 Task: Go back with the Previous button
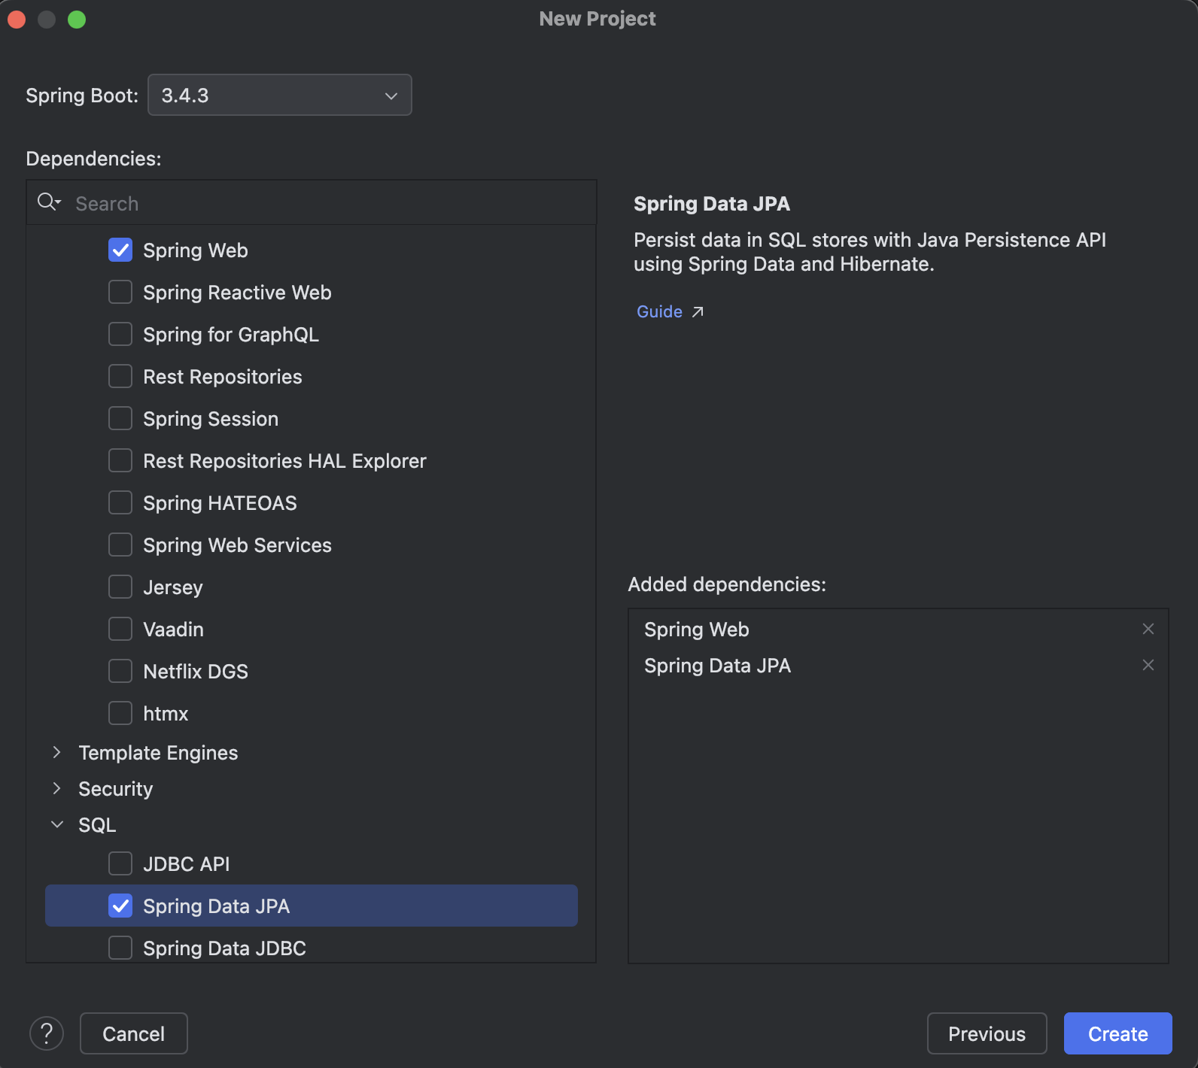[x=987, y=1033]
